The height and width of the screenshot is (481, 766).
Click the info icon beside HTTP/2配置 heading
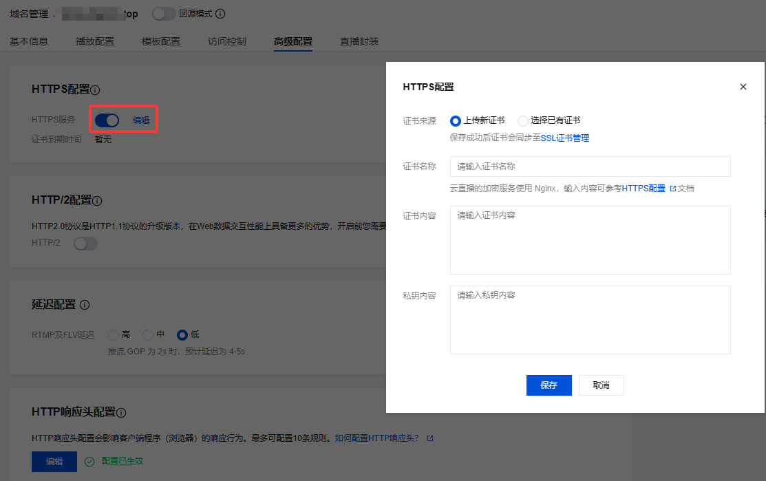tap(97, 201)
